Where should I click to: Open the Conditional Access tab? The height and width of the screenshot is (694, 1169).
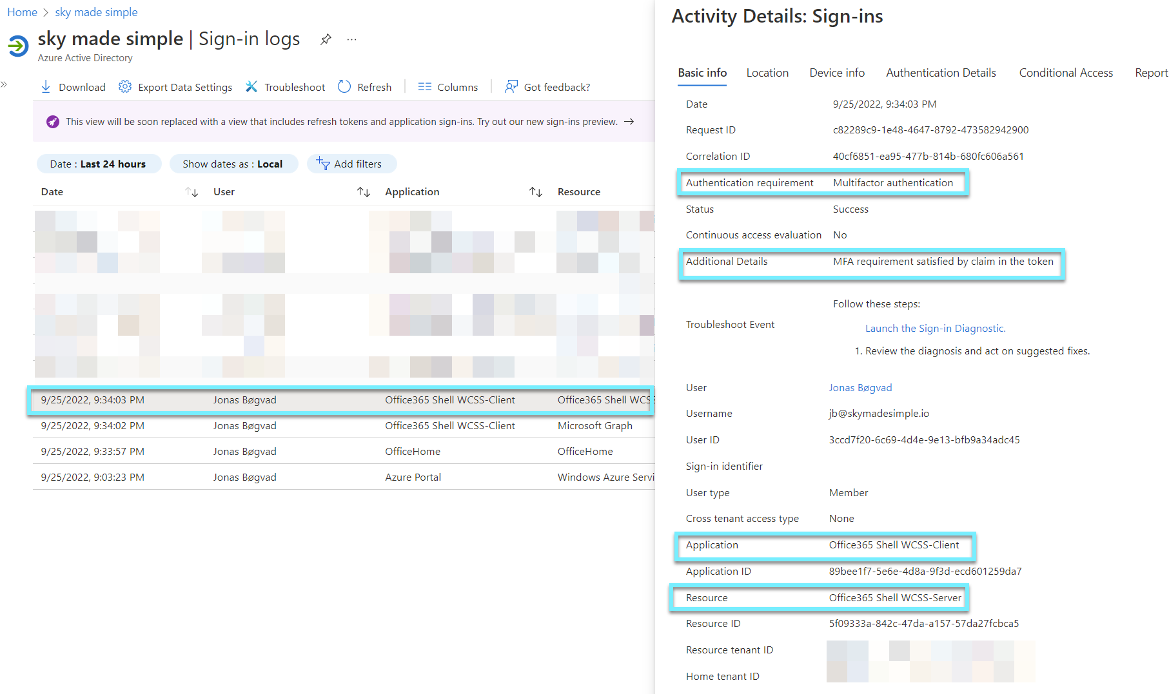coord(1066,73)
